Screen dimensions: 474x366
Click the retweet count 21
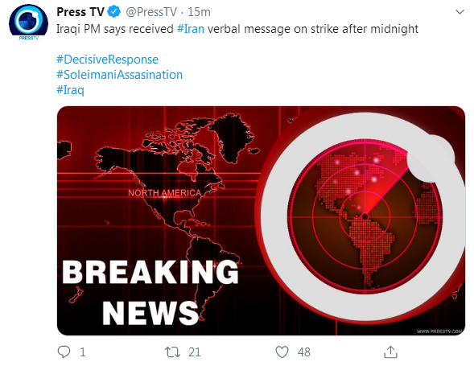(195, 352)
